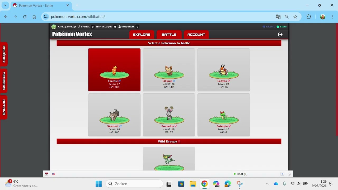338x190 pixels.
Task: Select Torchic to battle
Action: coord(114,70)
